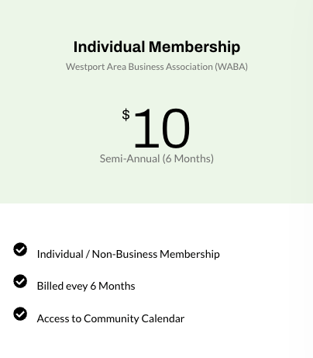Click the Westport Area Business Association subtitle
This screenshot has height=358, width=313.
point(156,67)
